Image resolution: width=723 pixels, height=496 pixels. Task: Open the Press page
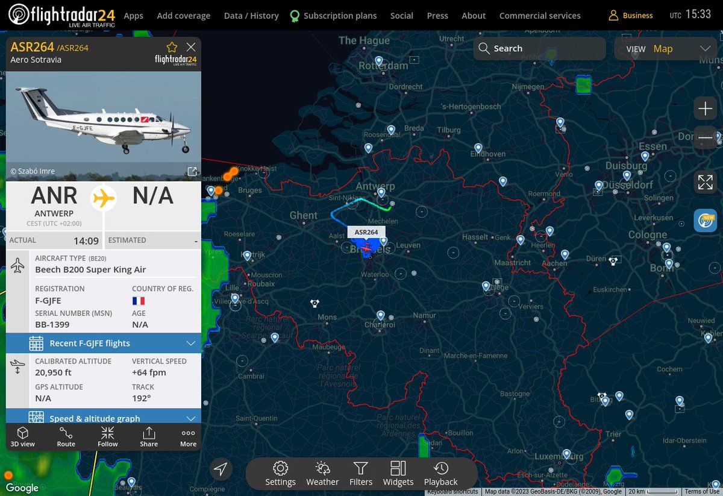(x=437, y=16)
